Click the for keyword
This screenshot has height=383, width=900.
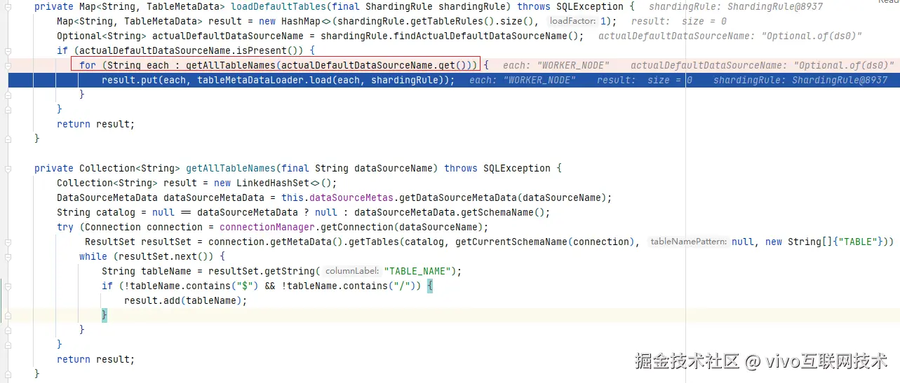tap(88, 65)
